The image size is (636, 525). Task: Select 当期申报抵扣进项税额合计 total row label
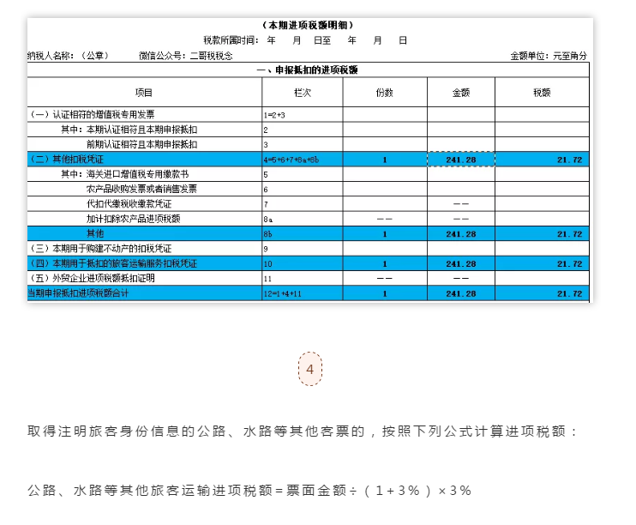78,293
